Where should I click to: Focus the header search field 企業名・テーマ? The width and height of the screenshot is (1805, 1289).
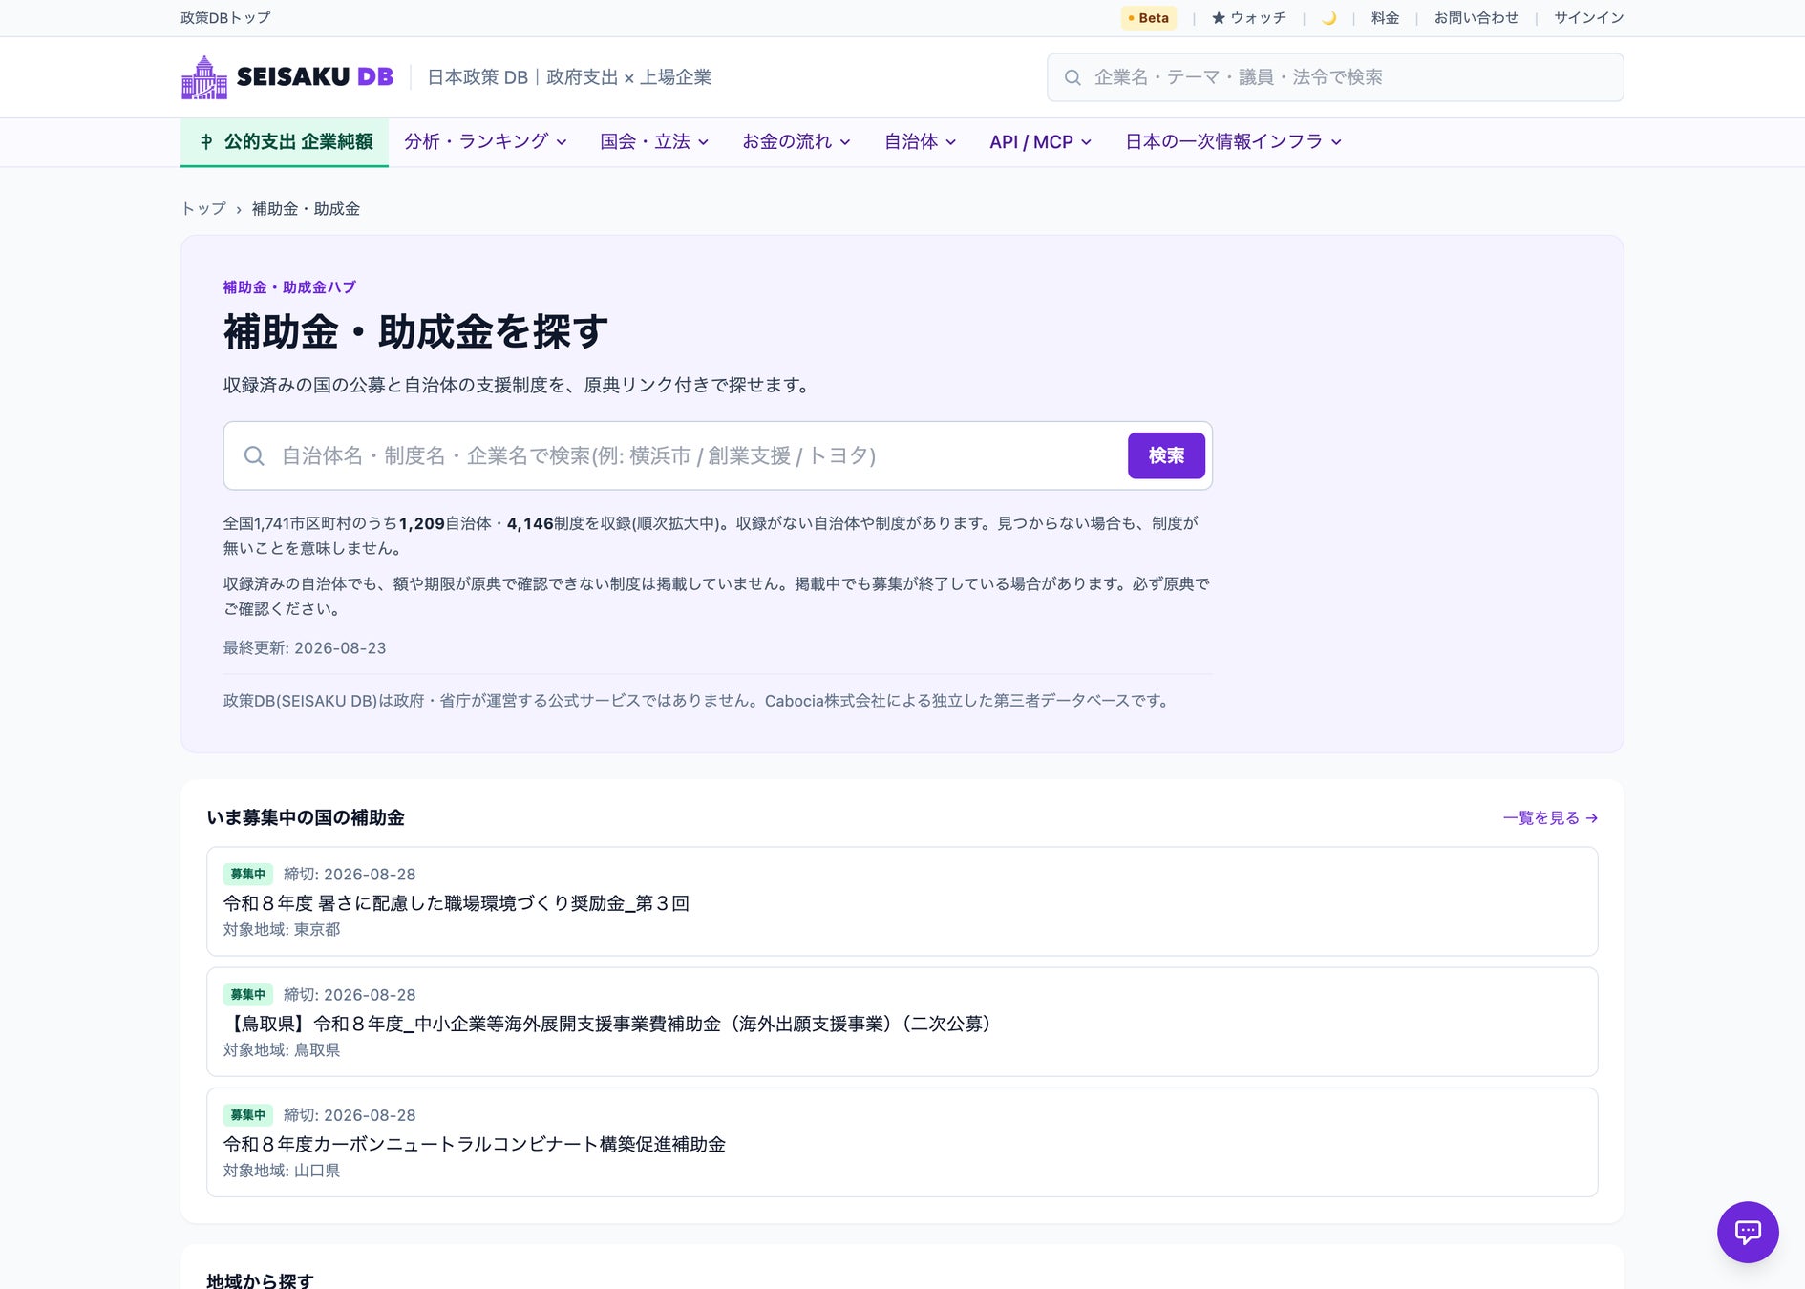1335,77
